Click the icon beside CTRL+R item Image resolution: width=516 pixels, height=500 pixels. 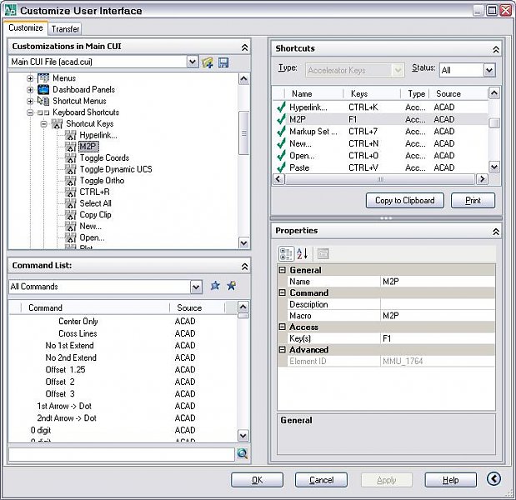(70, 192)
